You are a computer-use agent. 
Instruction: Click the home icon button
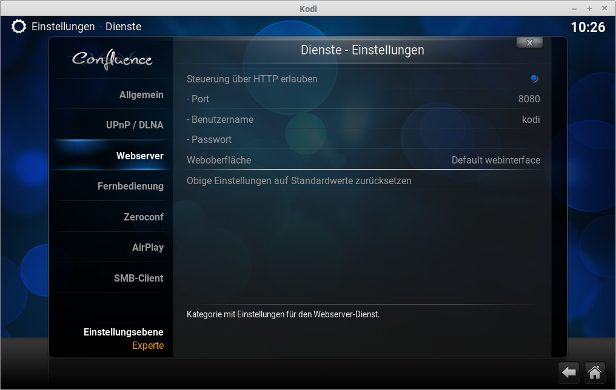(x=595, y=372)
